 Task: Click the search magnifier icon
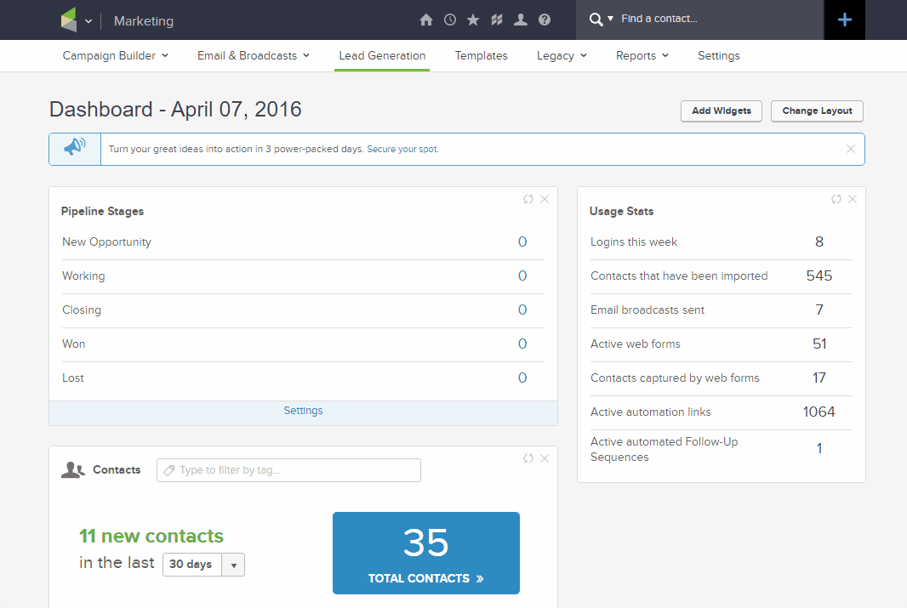(x=596, y=20)
